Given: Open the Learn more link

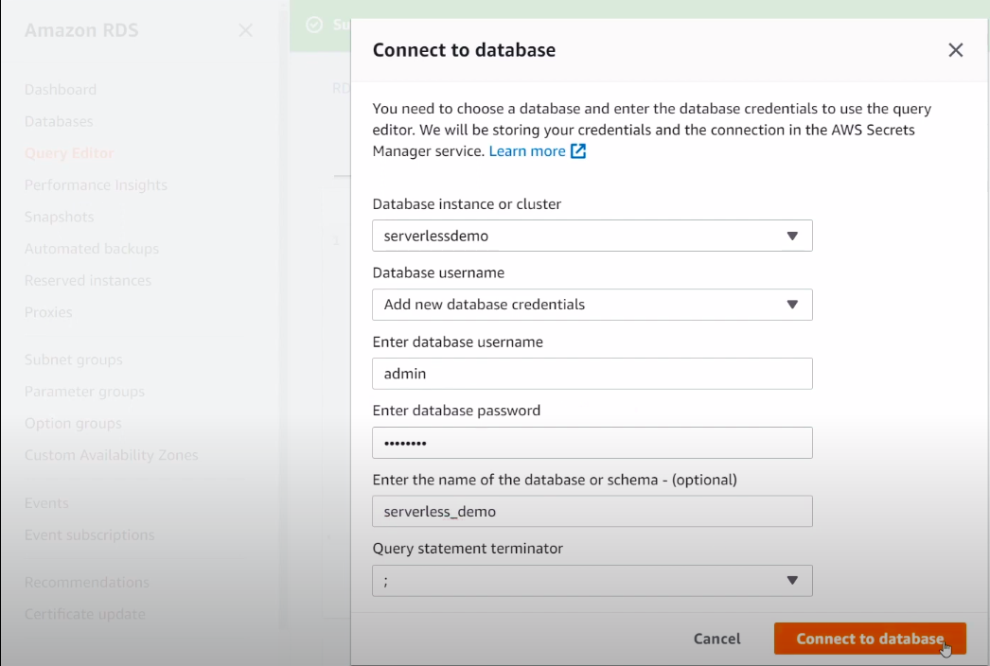Looking at the screenshot, I should tap(526, 151).
